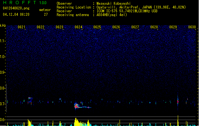199x126 pixels.
Task: Click the 0626 time marker label
Action: (116, 27)
